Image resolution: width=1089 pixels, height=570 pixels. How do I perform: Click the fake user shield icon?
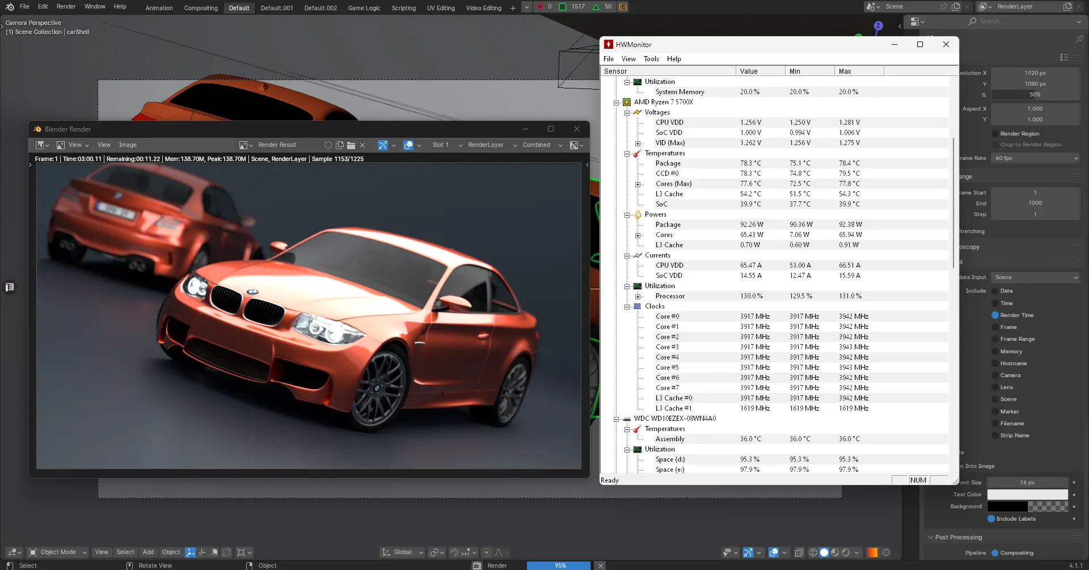(328, 145)
